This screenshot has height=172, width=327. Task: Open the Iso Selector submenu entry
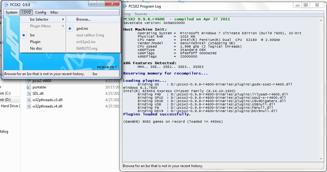(43, 19)
